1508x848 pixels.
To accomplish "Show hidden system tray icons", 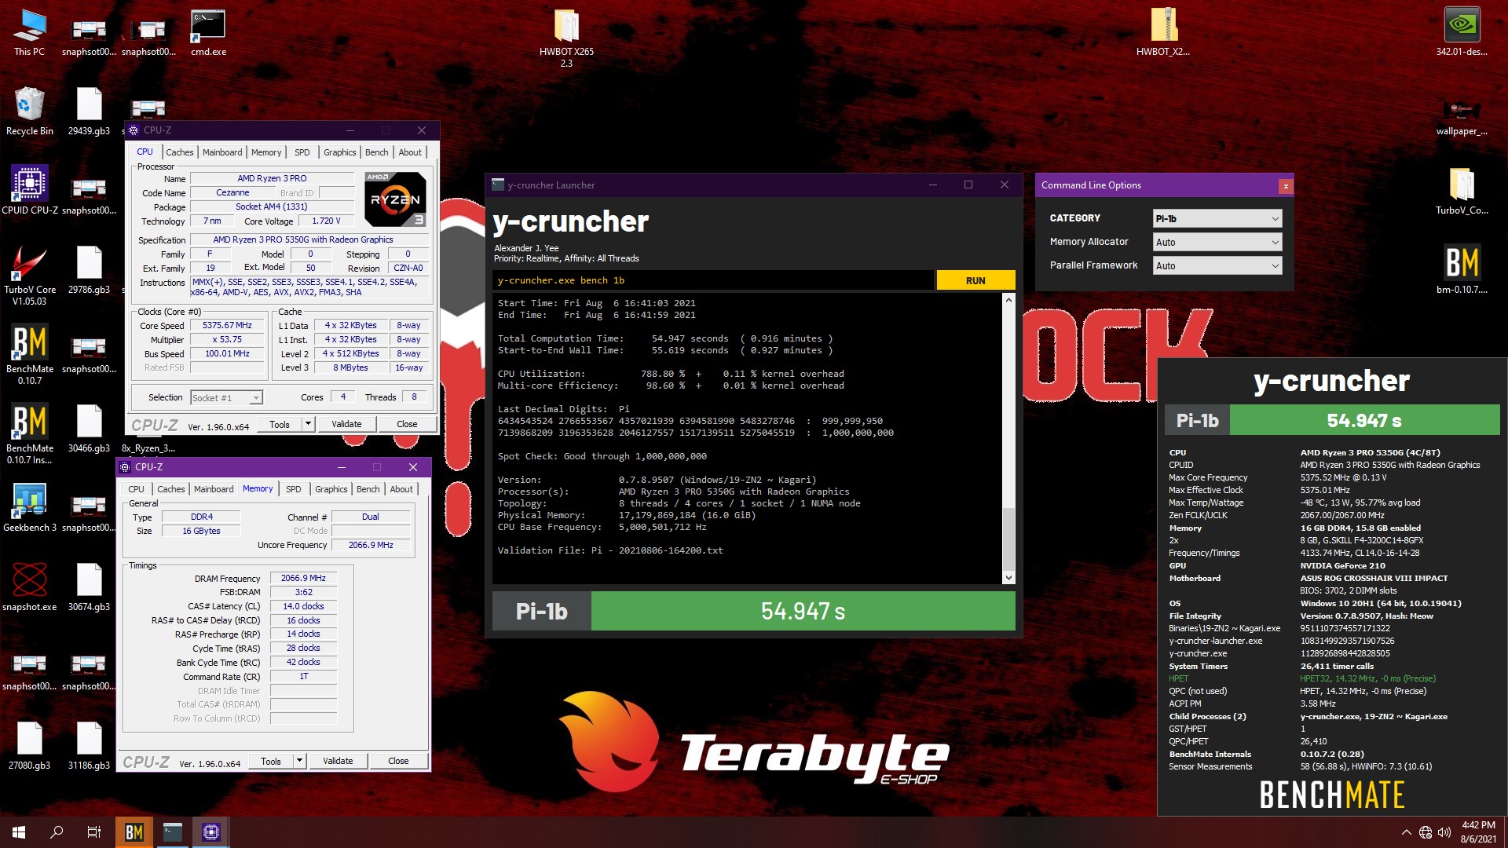I will coord(1406,832).
